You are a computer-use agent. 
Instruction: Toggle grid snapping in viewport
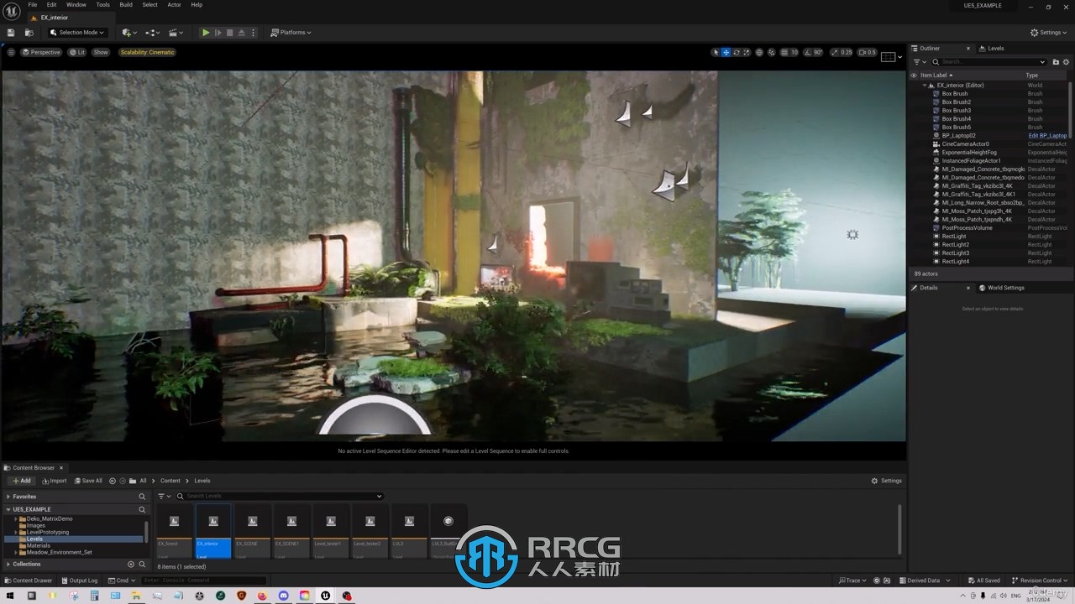(784, 52)
